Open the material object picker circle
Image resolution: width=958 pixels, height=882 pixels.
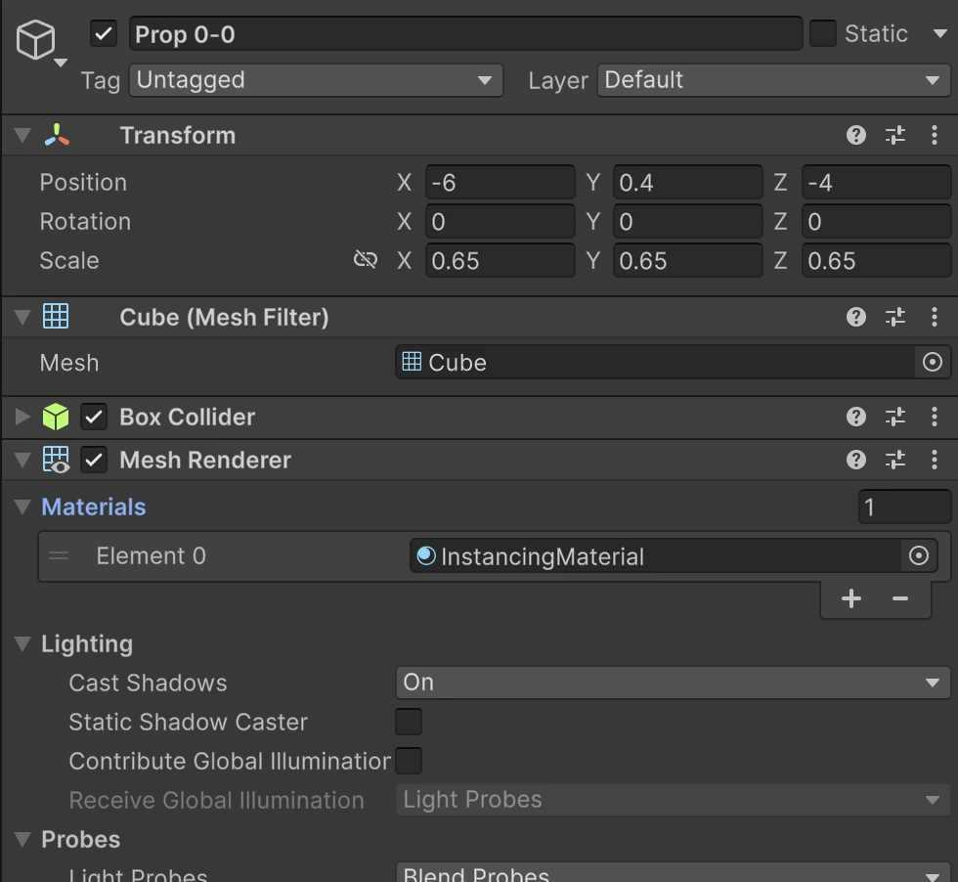(918, 555)
